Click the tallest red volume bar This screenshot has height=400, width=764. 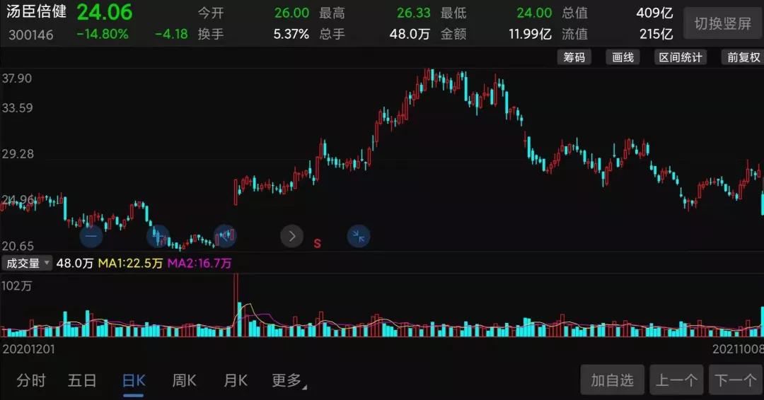tap(236, 305)
